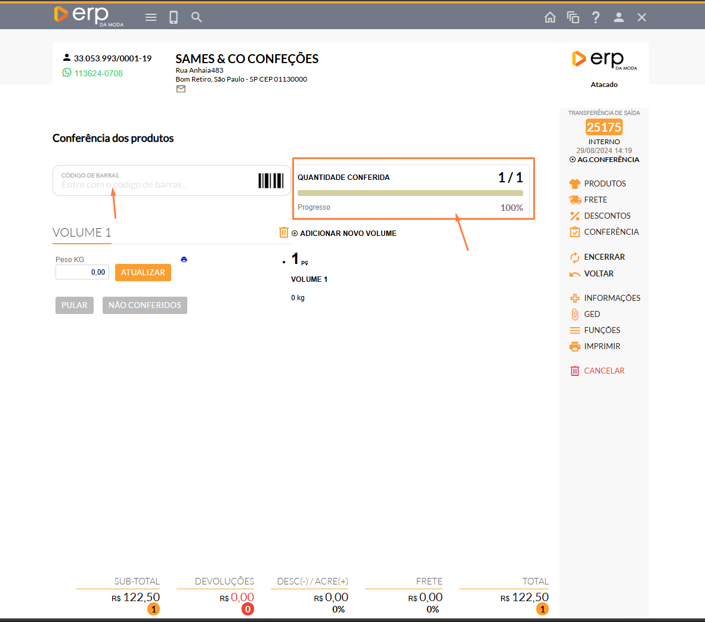Go to home via house icon

550,17
